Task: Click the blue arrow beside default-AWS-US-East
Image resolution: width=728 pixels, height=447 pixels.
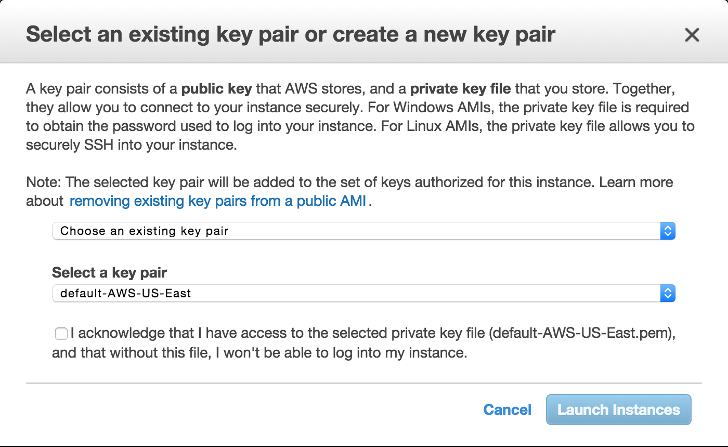Action: [x=667, y=293]
